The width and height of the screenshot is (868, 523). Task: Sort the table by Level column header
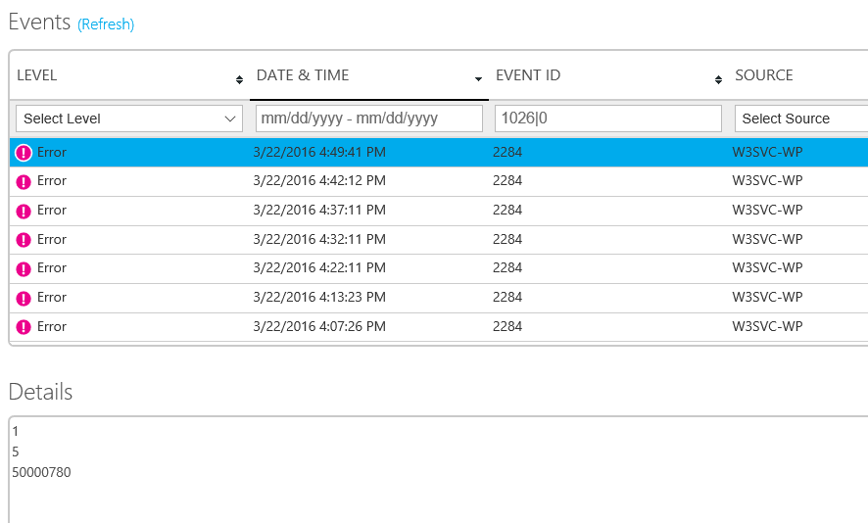pyautogui.click(x=37, y=75)
